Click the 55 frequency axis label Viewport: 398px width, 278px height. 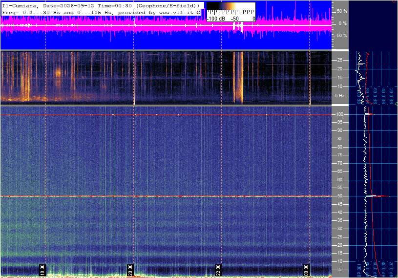[339, 188]
